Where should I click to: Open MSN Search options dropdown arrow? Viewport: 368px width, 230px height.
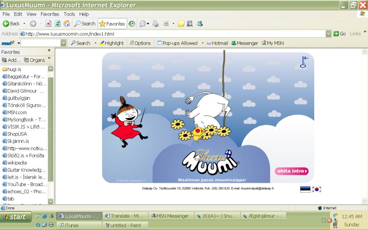tap(95, 43)
